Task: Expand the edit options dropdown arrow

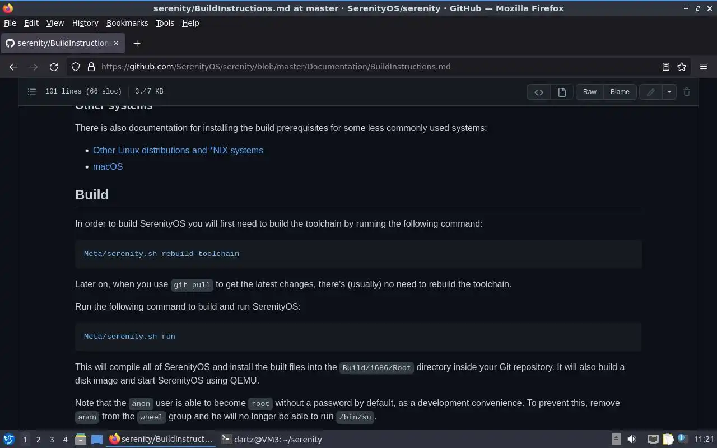Action: [669, 92]
